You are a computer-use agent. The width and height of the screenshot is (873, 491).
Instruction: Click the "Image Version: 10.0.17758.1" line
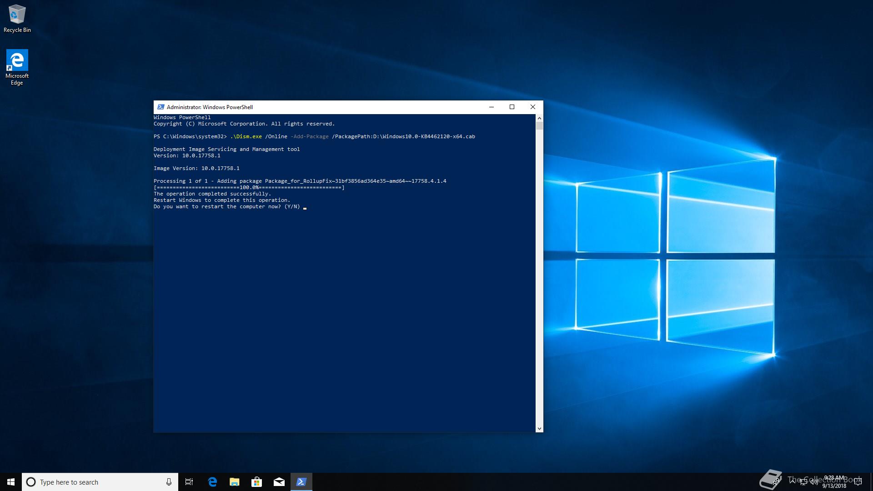pos(196,169)
